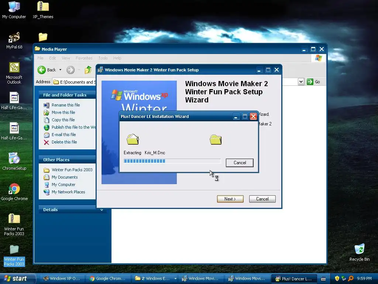Go to My Computer in Other Places
This screenshot has width=378, height=284.
coord(63,185)
